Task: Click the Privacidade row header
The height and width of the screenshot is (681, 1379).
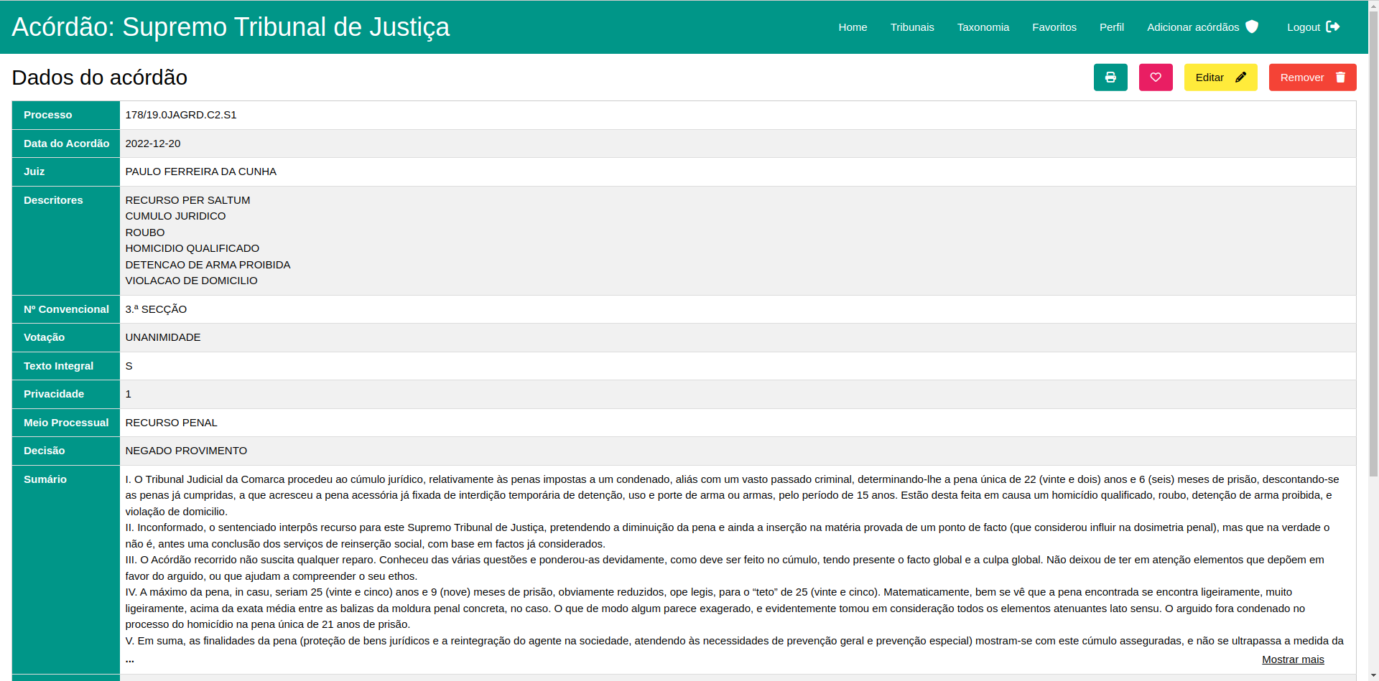Action: pyautogui.click(x=66, y=394)
